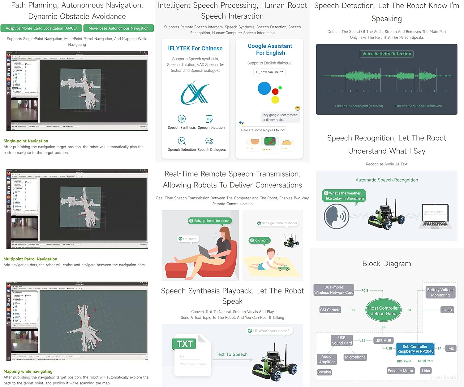Click the iFLYTEK logo
Screen dimensions: 464x387
[x=195, y=93]
